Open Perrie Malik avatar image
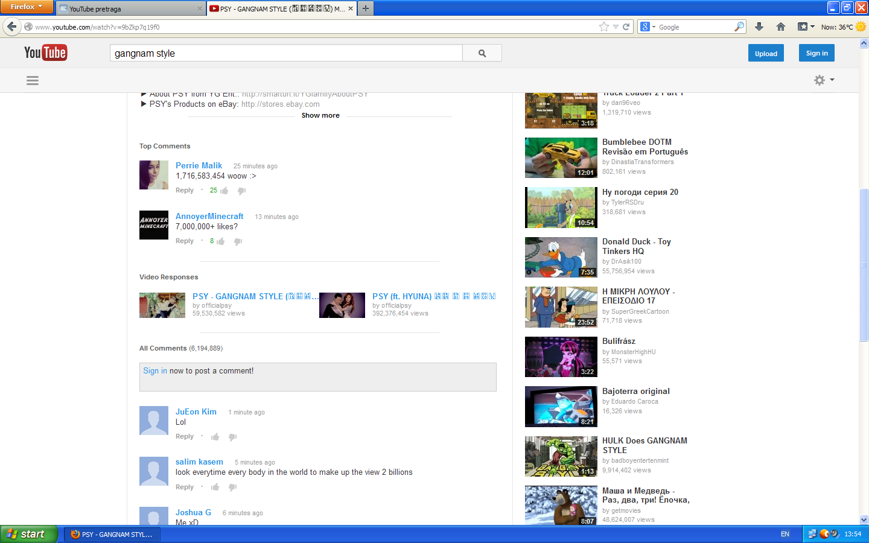869x543 pixels. click(154, 175)
